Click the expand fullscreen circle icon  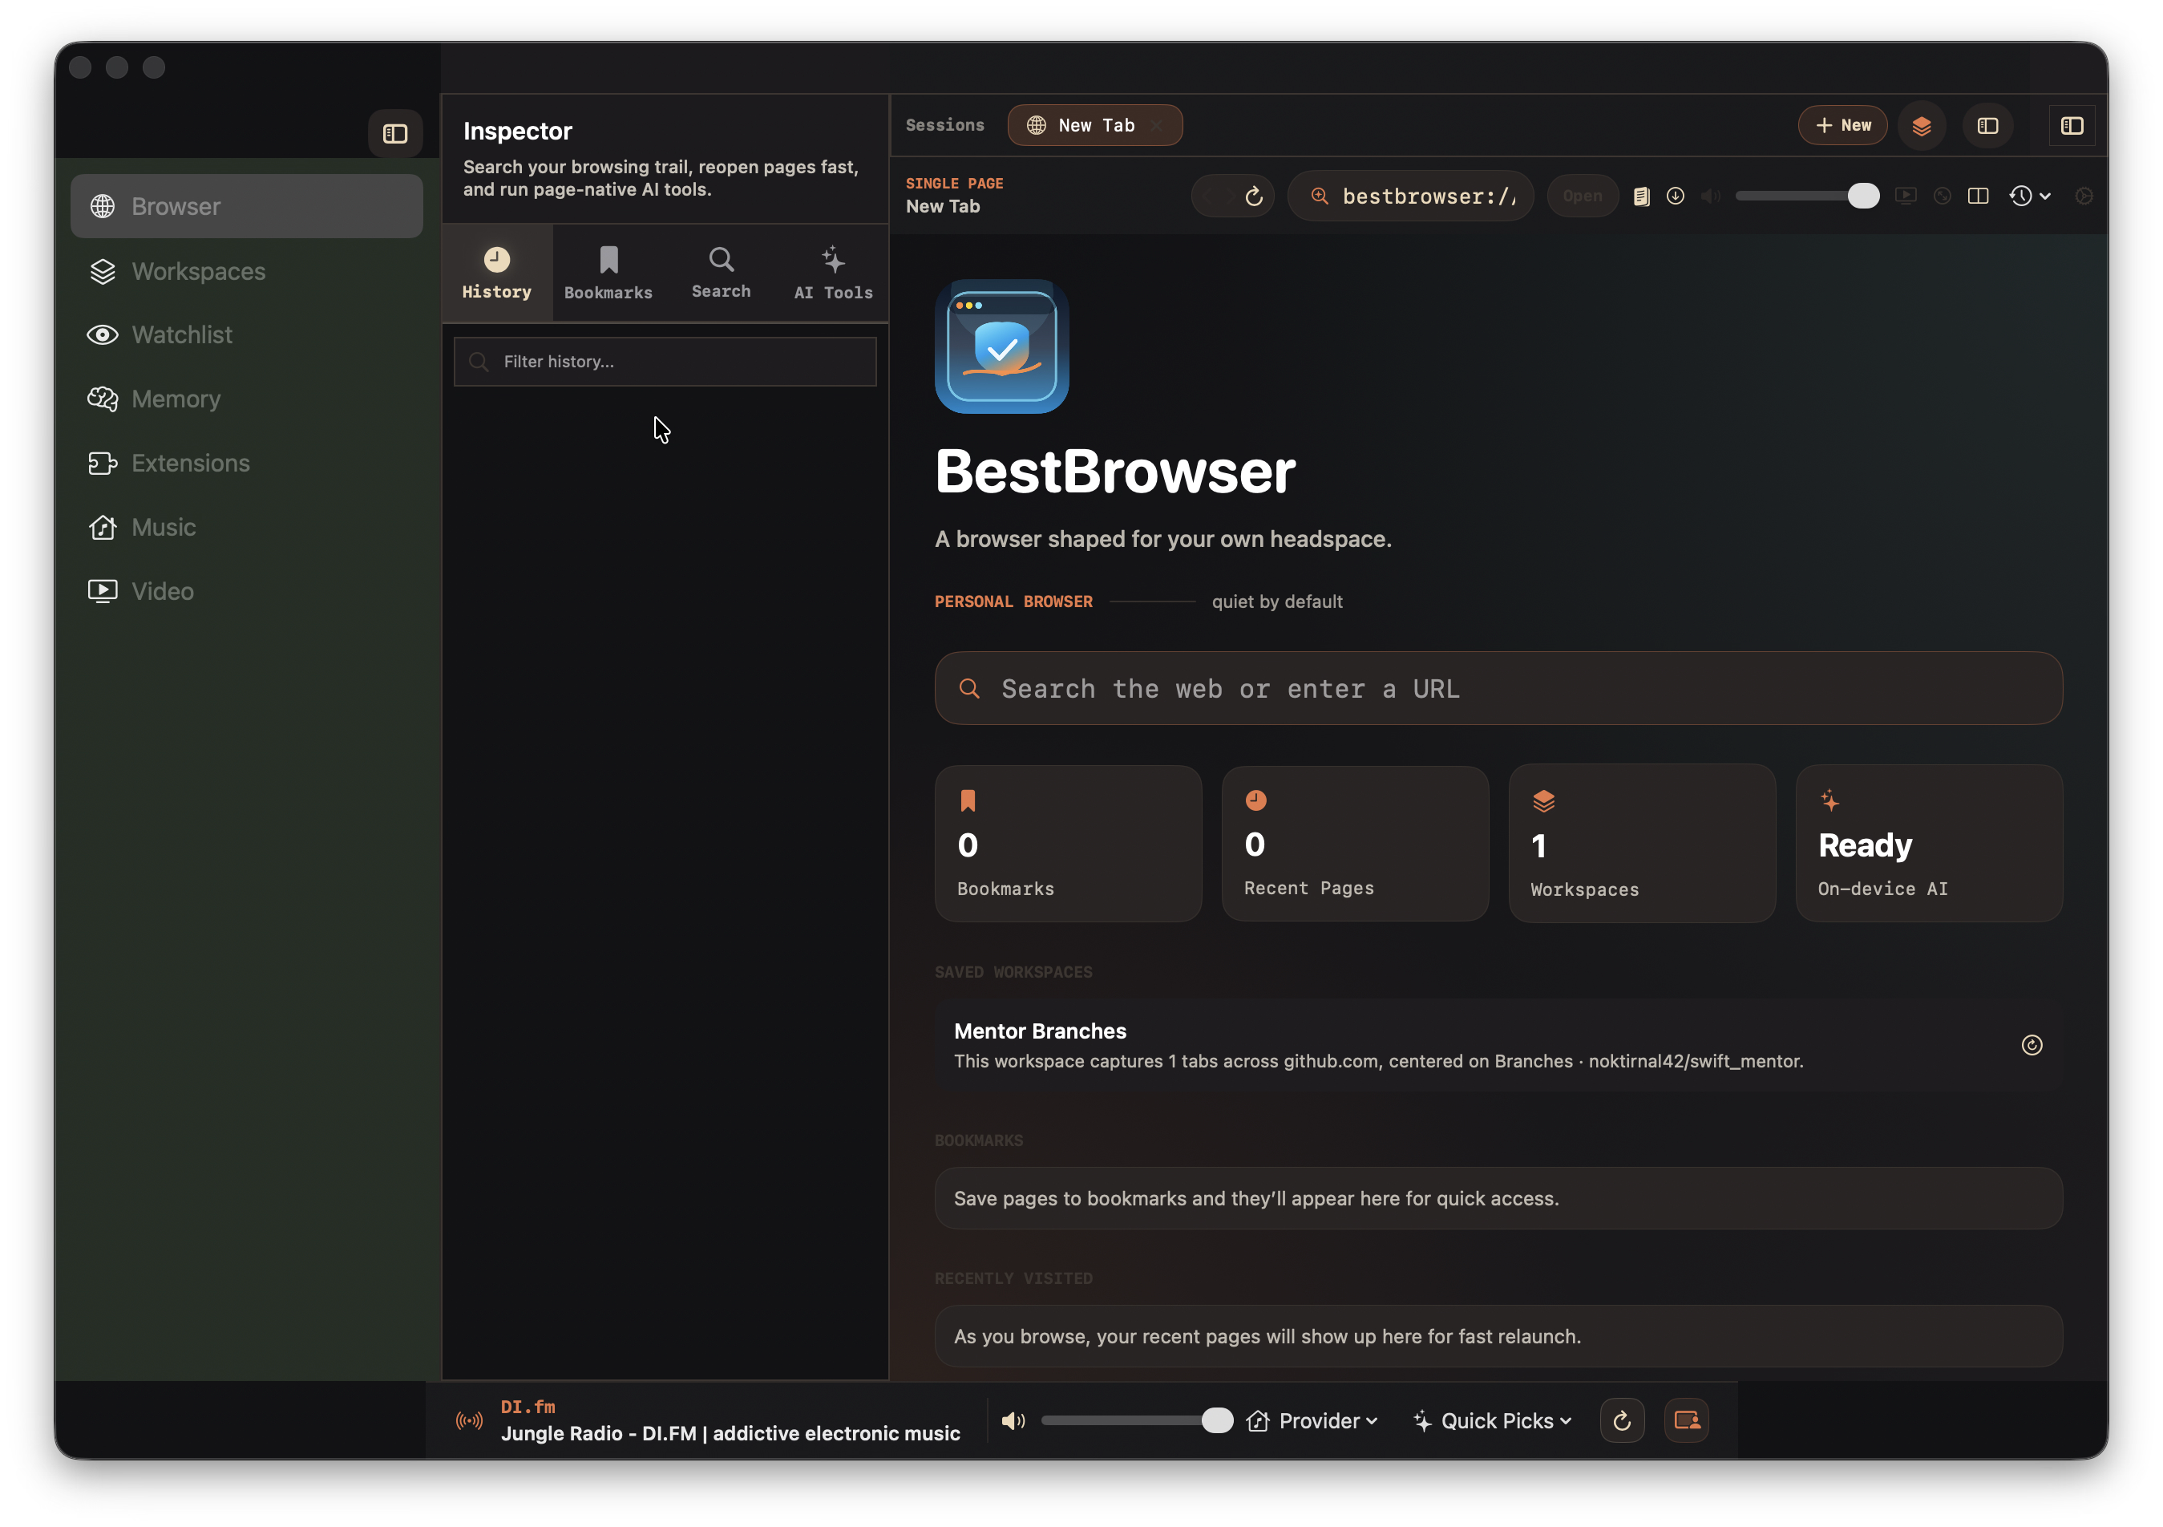(x=1942, y=196)
